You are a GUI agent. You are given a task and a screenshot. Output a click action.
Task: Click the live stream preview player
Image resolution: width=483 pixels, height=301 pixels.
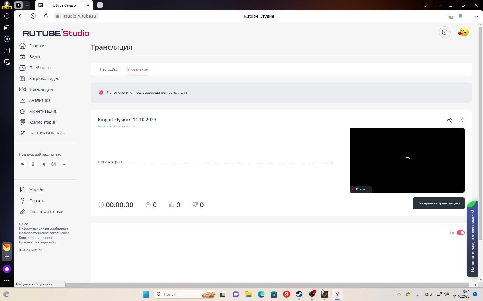(x=407, y=160)
